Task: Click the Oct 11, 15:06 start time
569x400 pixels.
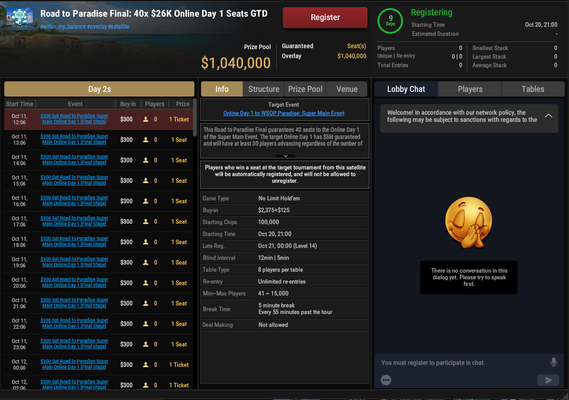Action: coord(19,180)
